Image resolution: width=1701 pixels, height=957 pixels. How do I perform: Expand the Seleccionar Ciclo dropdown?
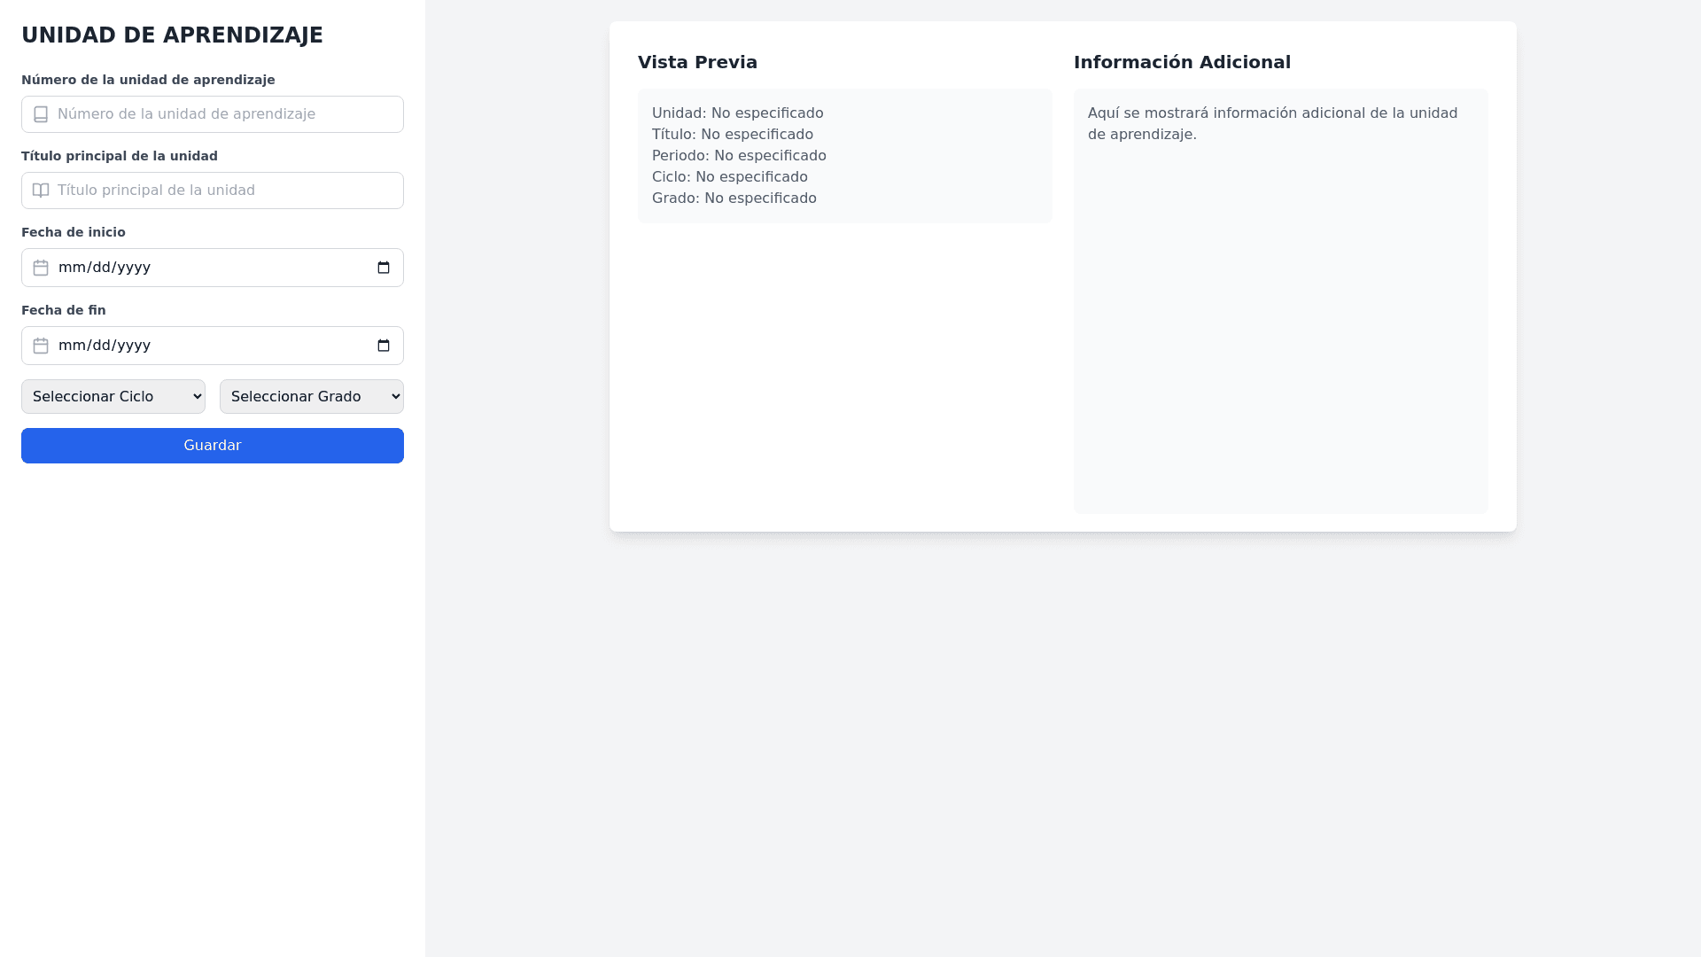pyautogui.click(x=113, y=397)
